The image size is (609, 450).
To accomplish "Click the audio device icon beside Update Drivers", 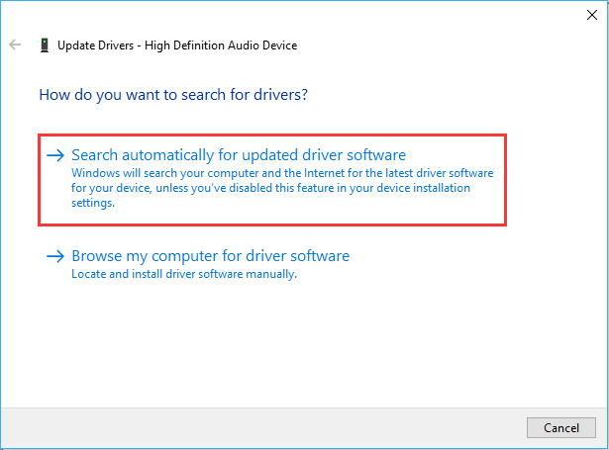I will [44, 45].
